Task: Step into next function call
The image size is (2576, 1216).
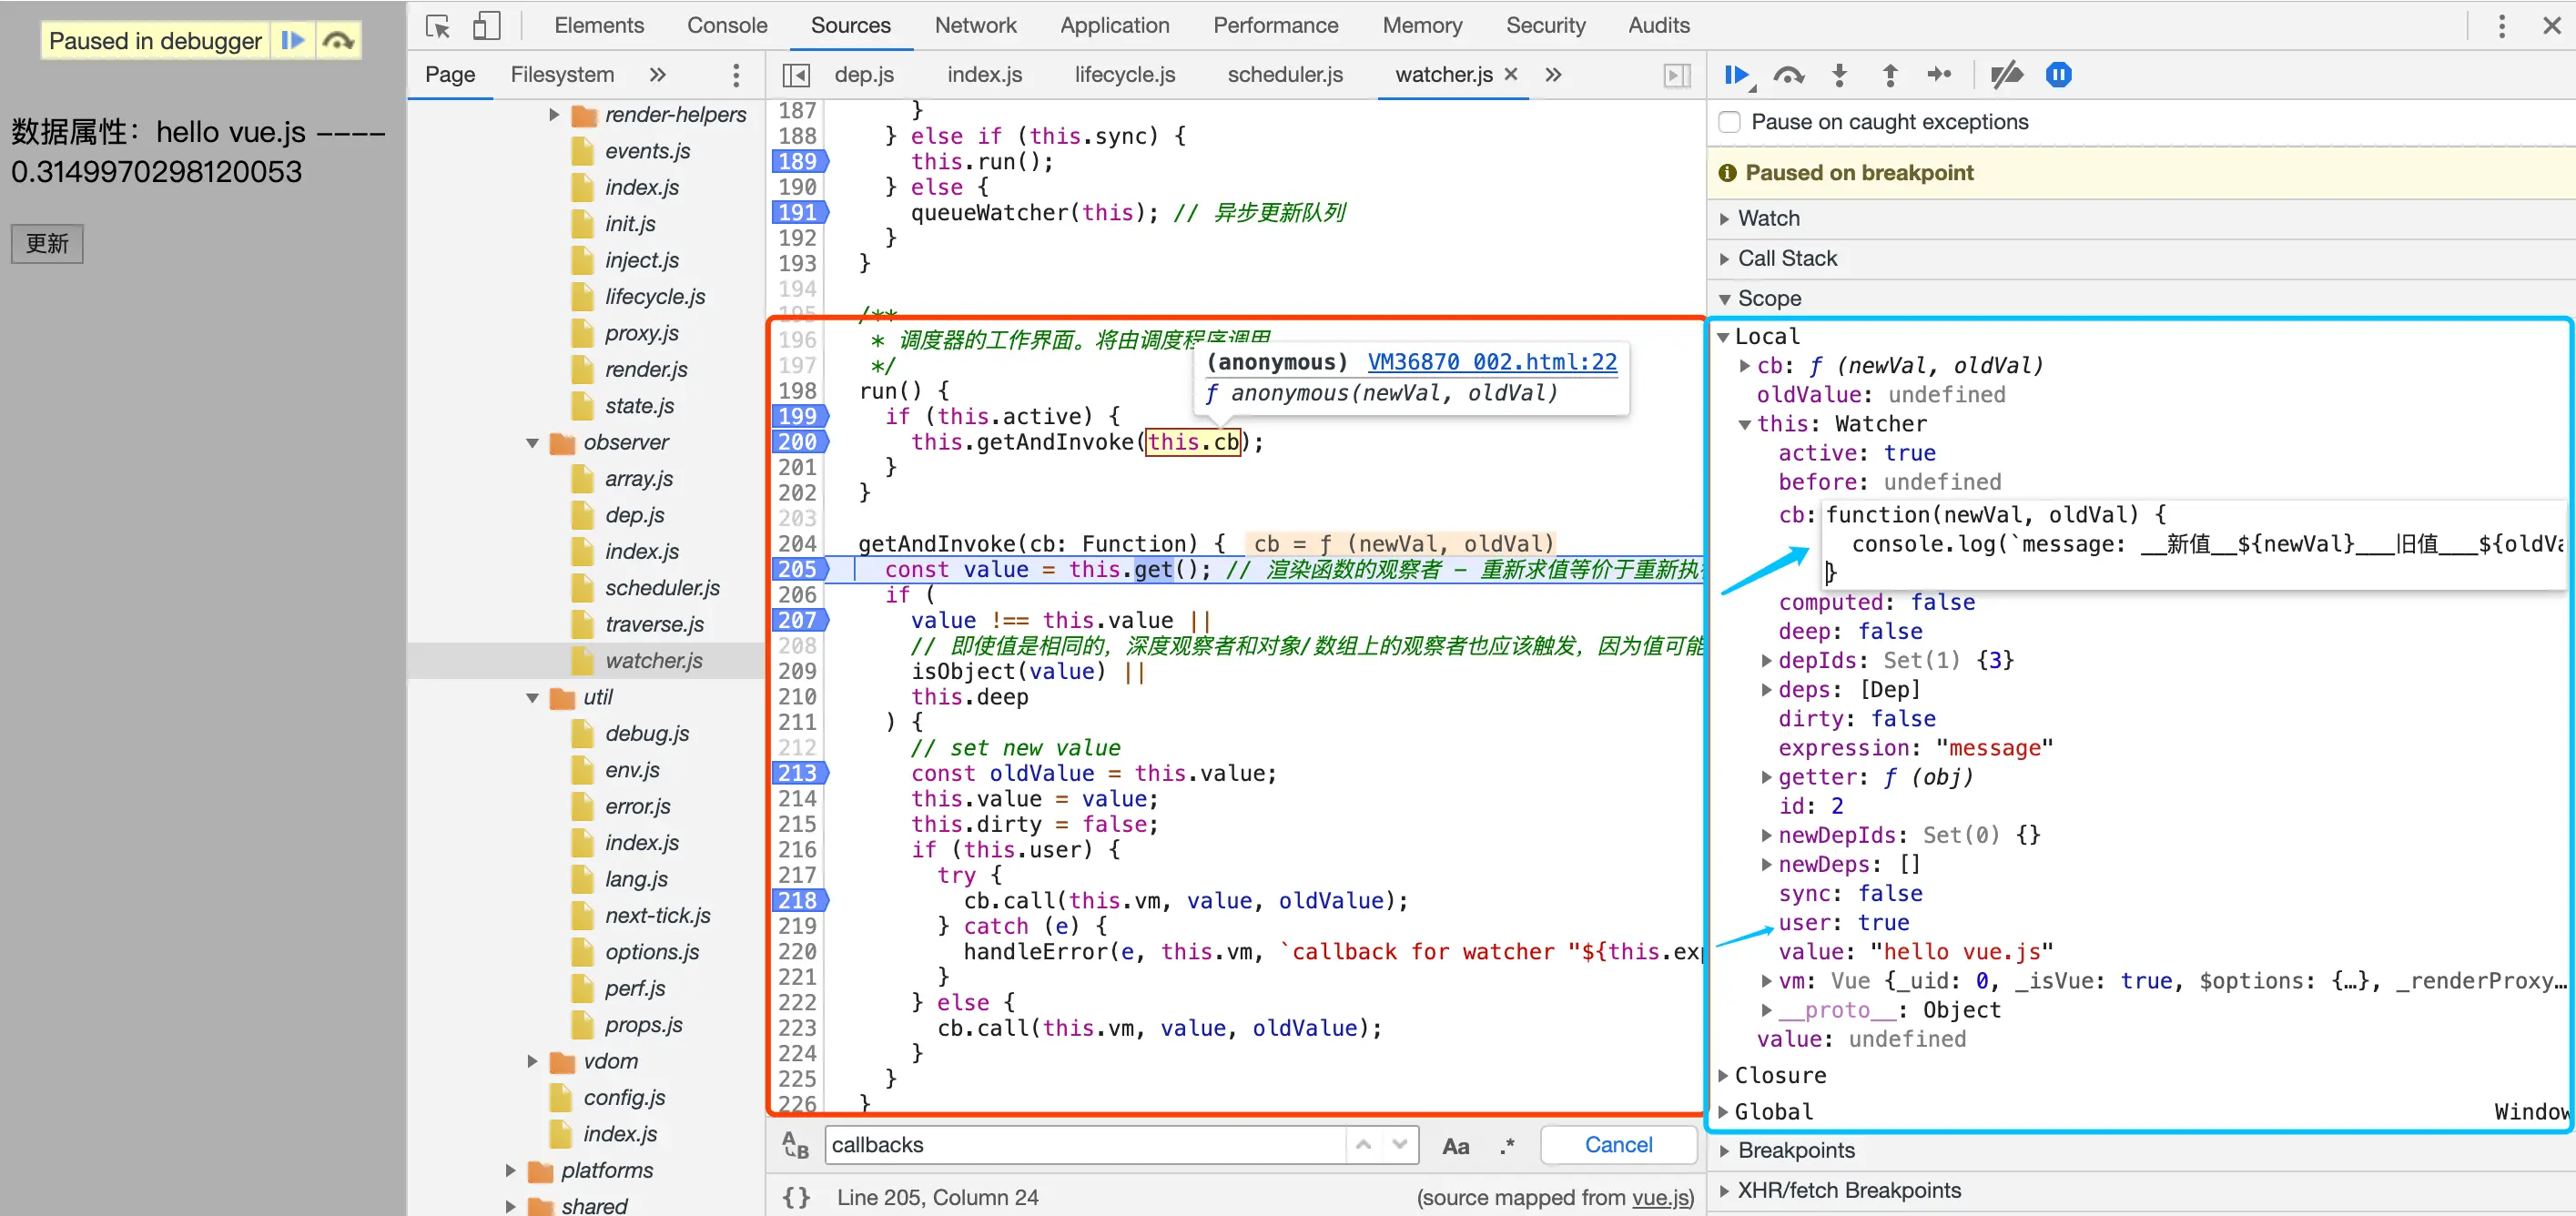Action: [x=1839, y=75]
